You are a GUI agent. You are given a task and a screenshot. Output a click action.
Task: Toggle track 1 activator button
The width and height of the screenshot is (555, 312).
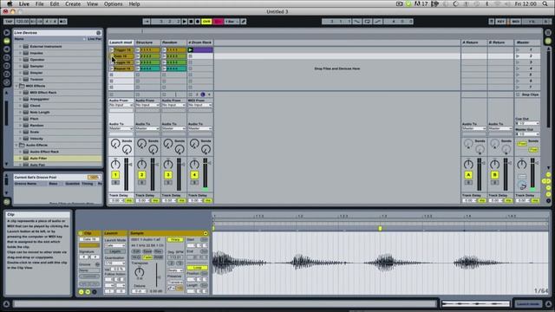[x=115, y=175]
